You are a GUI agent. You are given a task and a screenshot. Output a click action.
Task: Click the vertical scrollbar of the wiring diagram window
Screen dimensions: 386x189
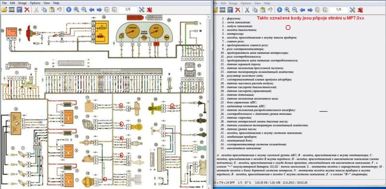coord(209,101)
